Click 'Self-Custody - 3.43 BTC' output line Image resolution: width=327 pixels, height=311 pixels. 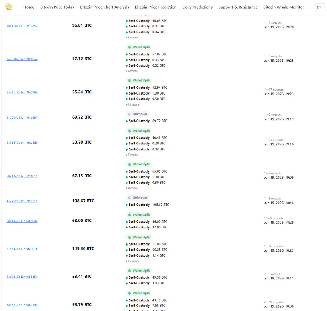point(146,283)
